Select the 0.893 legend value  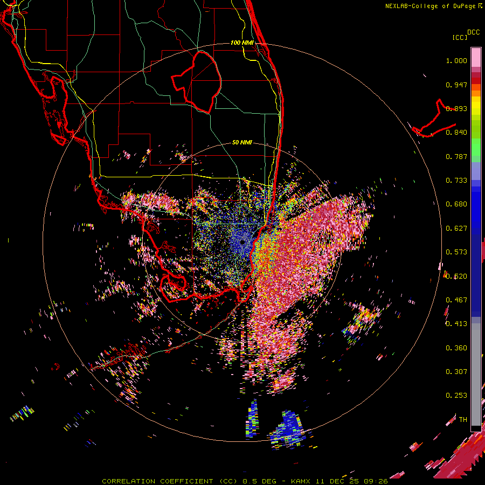click(x=456, y=108)
